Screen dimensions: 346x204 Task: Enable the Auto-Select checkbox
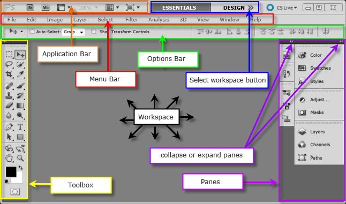coord(32,31)
